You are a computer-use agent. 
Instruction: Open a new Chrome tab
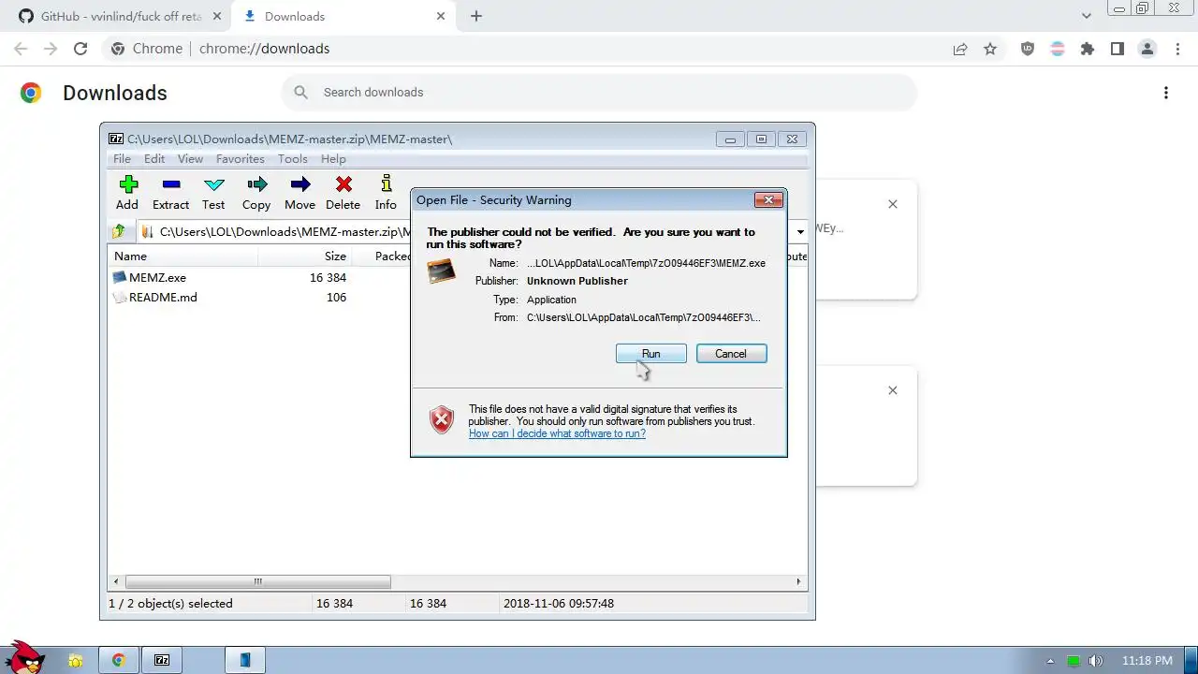pos(476,16)
